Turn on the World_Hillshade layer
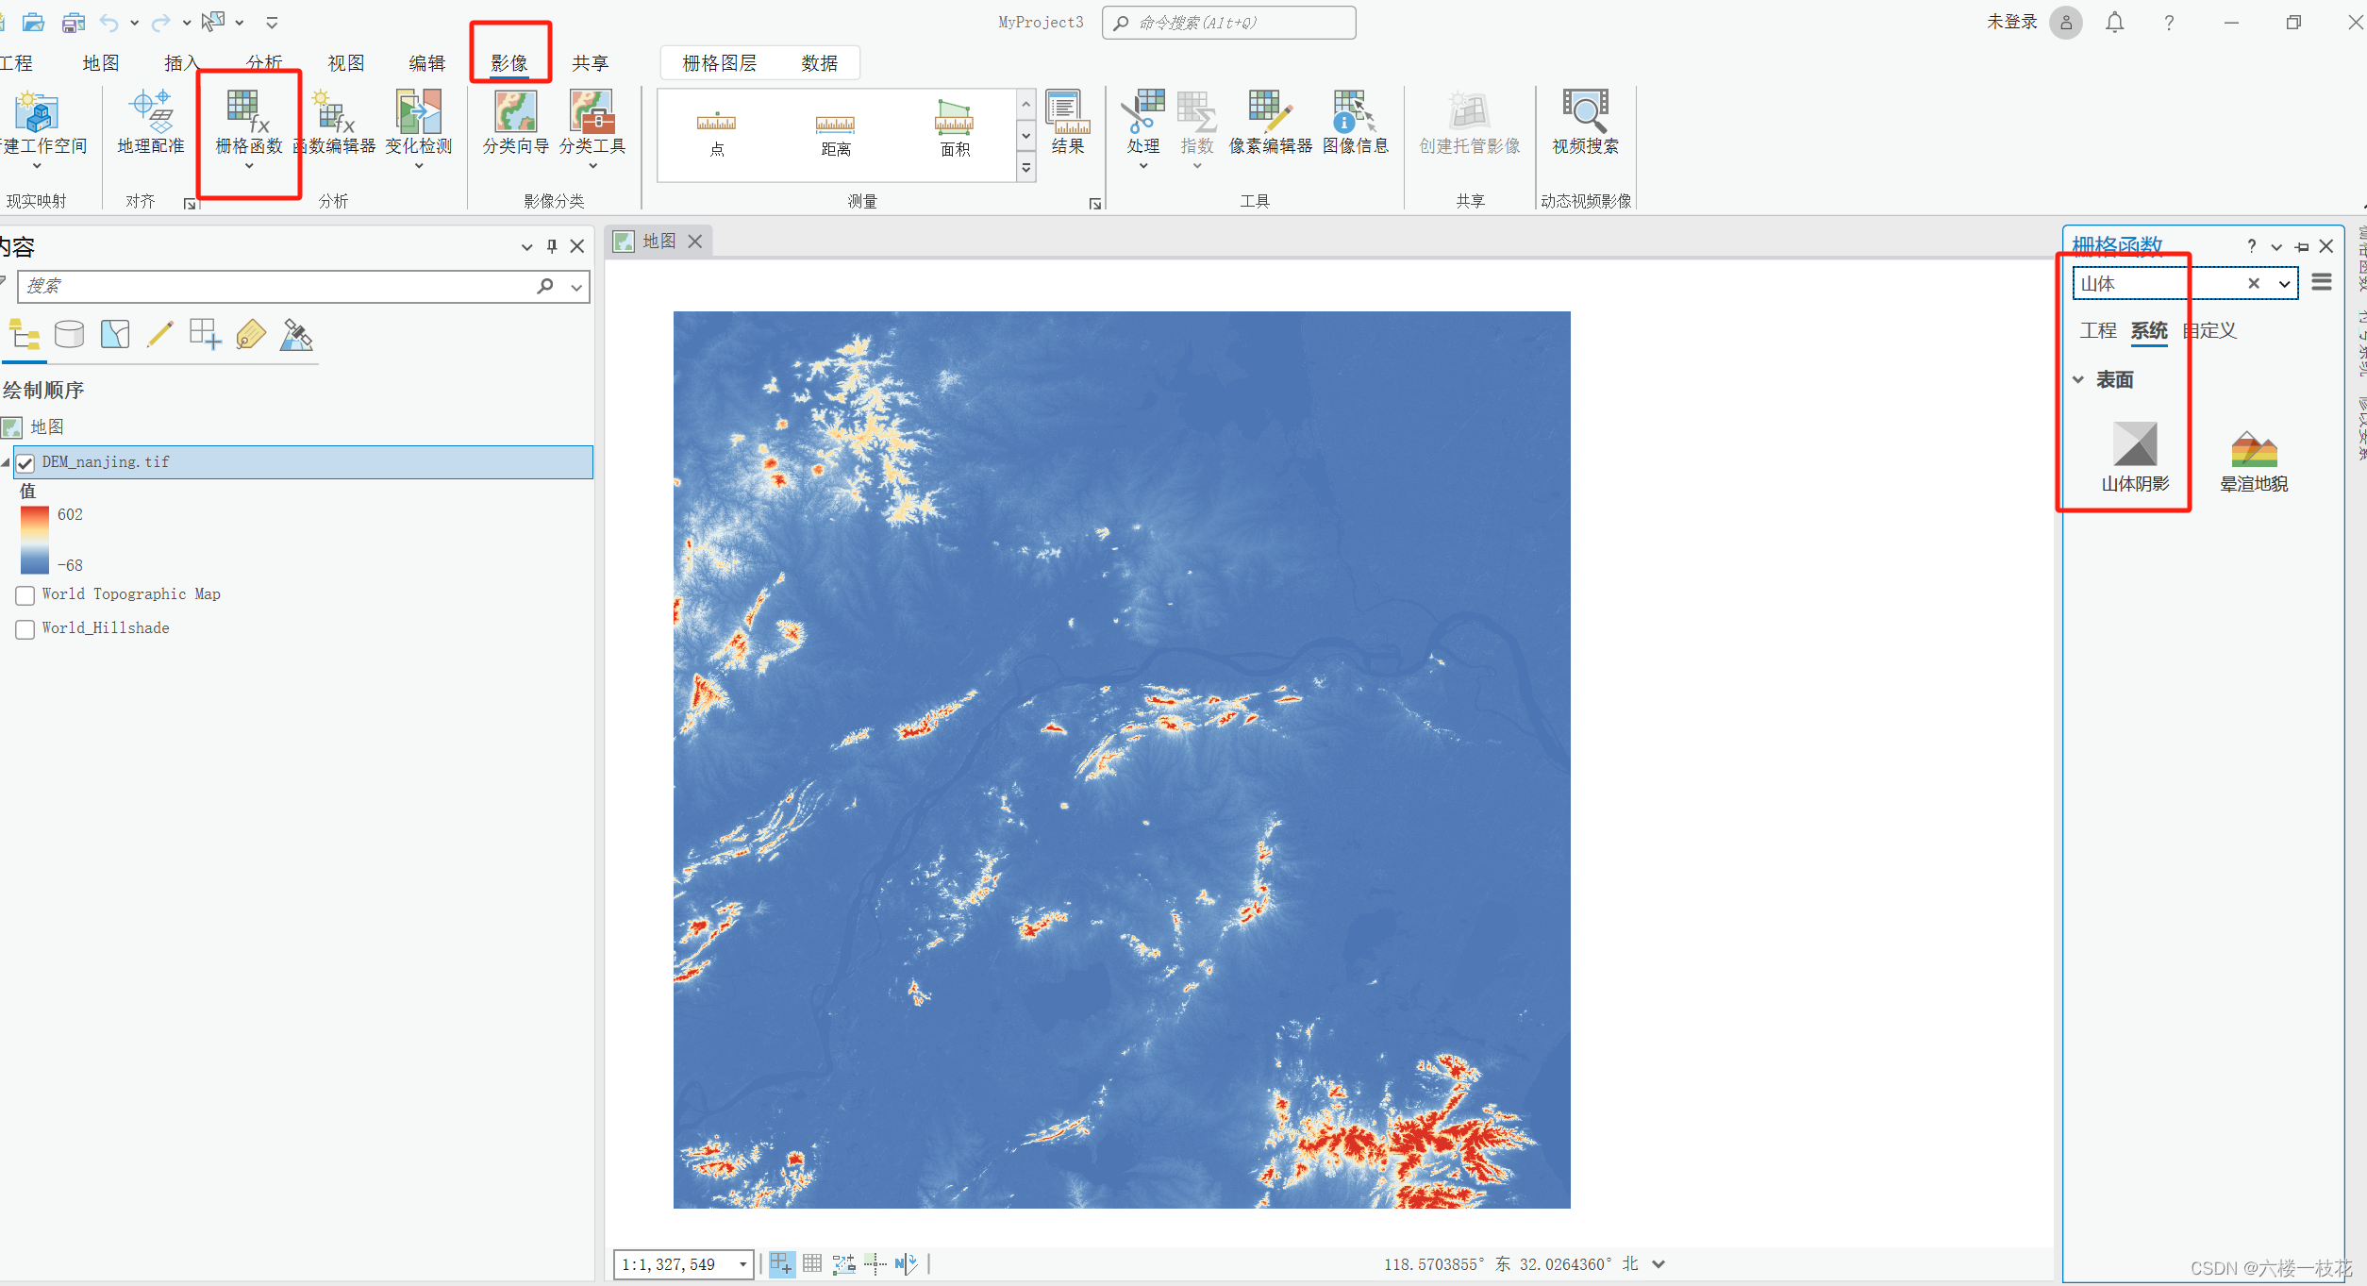The width and height of the screenshot is (2367, 1286). 25,629
